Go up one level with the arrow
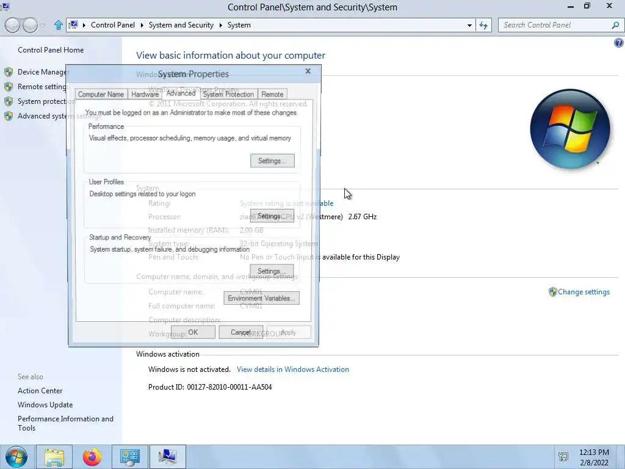625x469 pixels. click(x=58, y=25)
